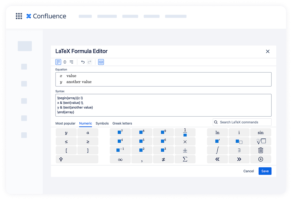Open the Symbols tab
Viewport: 292px width, 200px height.
point(102,124)
